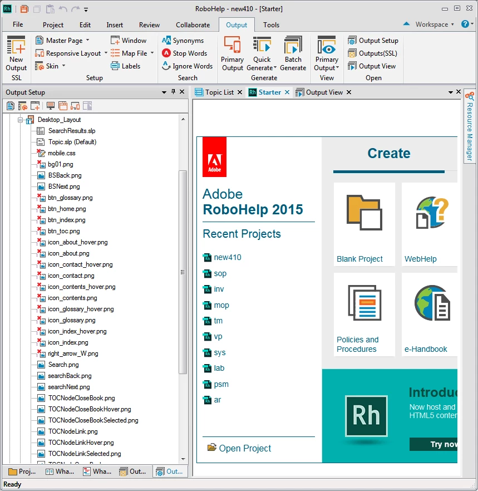Click the tree scroll down arrow
Viewport: 478px width, 491px height.
point(183,459)
